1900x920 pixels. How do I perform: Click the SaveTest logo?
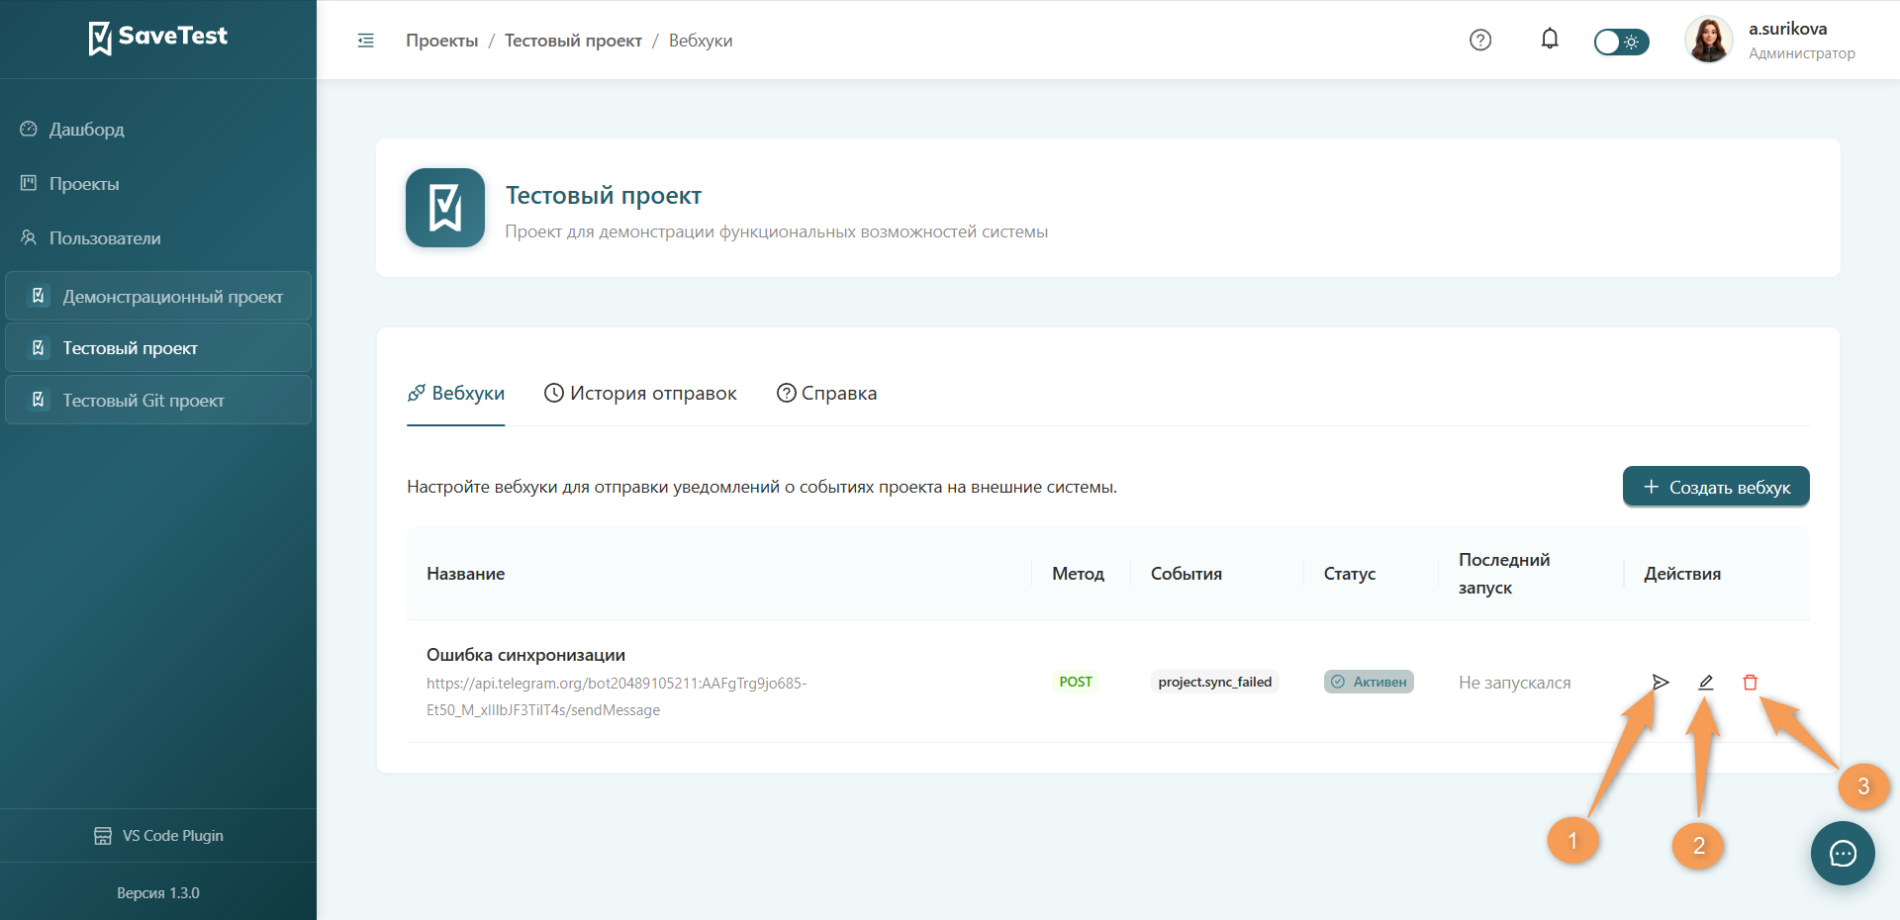[x=158, y=38]
